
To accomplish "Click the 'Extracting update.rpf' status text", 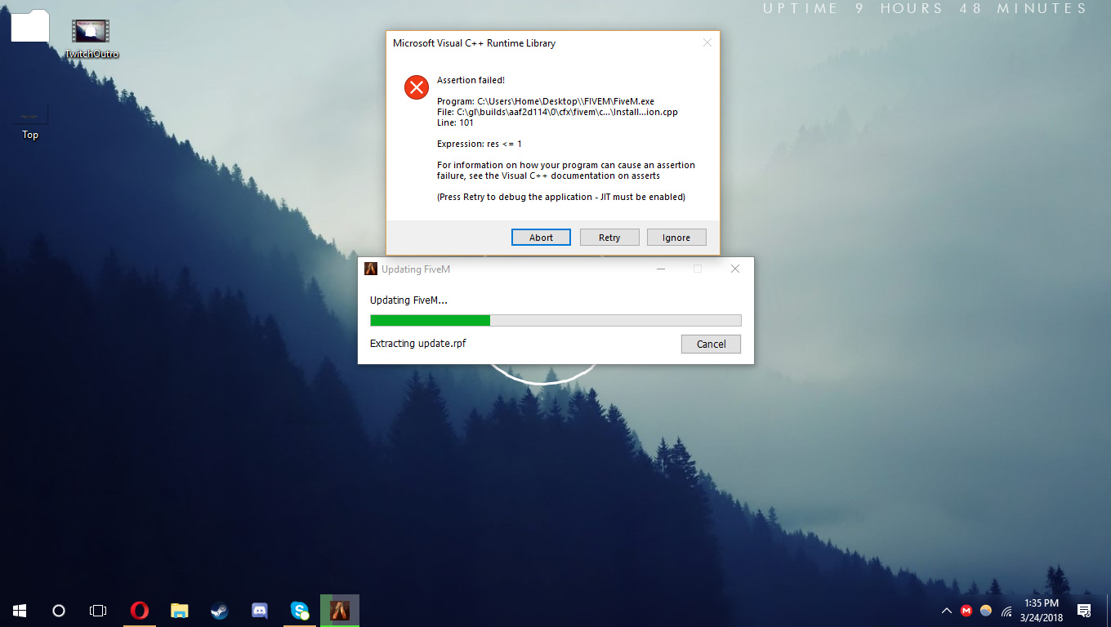I will pos(418,344).
